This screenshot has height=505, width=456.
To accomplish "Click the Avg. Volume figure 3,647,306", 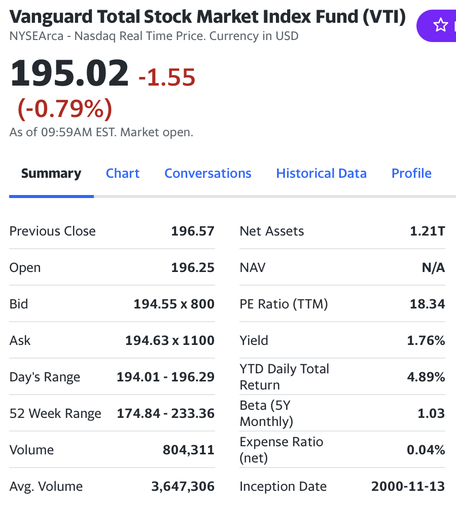I will tap(183, 486).
